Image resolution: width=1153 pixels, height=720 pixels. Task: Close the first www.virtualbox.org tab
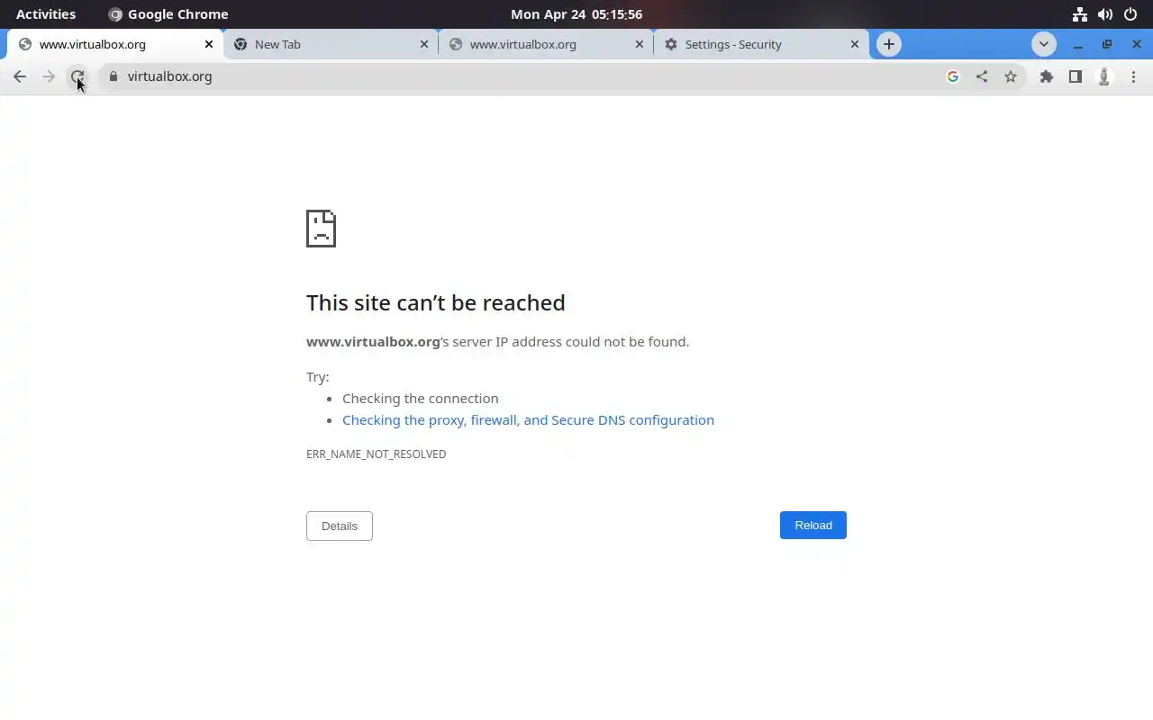click(209, 44)
